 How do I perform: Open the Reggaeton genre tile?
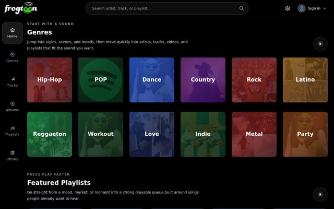(x=50, y=134)
